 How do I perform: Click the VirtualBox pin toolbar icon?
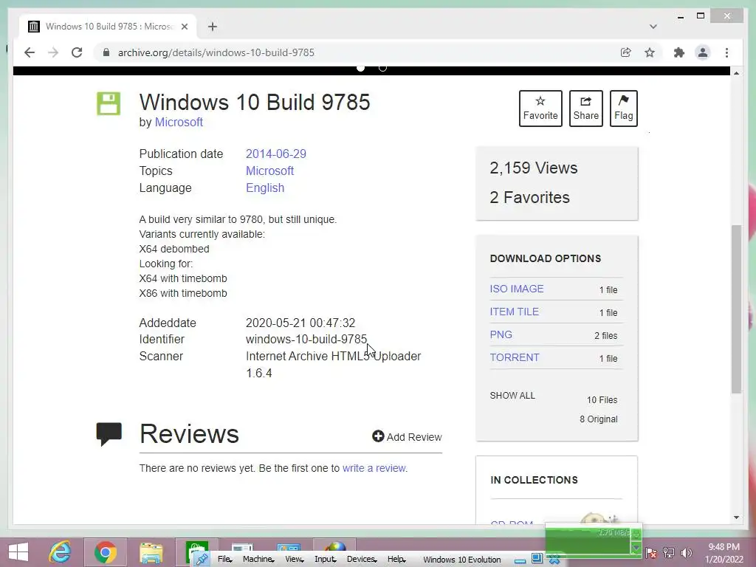tap(202, 560)
